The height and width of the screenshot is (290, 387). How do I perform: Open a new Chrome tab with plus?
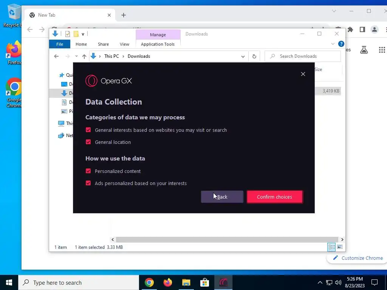click(124, 15)
